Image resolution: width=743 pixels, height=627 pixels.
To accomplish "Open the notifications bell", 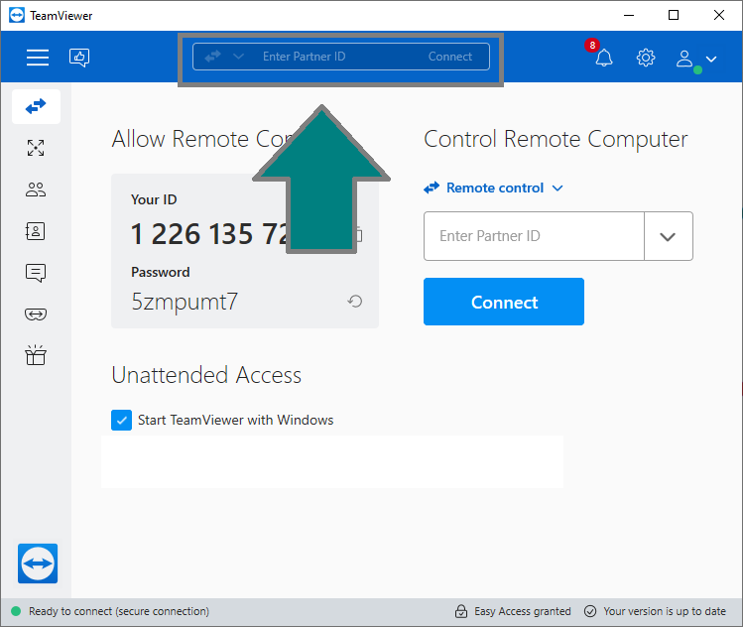I will click(x=604, y=58).
